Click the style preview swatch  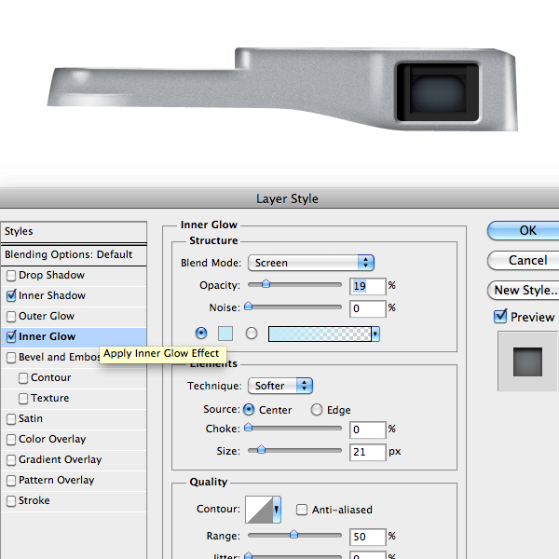(x=527, y=361)
